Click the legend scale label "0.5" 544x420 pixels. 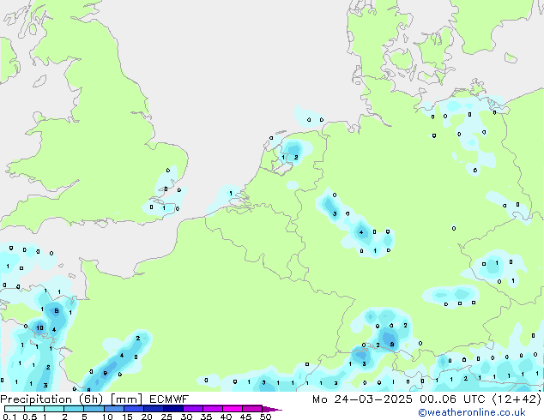30,417
